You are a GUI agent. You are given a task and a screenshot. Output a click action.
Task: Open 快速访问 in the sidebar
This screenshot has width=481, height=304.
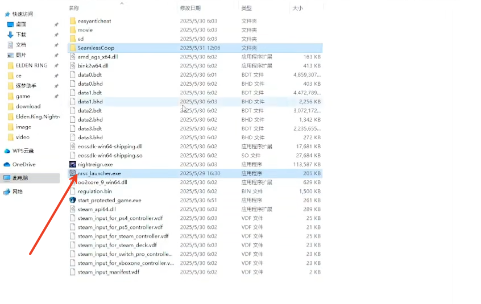(x=22, y=14)
